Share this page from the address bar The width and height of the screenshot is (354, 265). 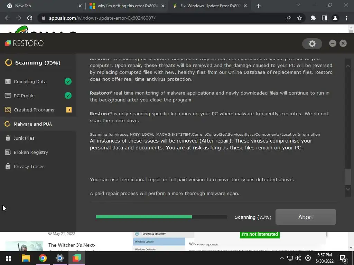[288, 18]
